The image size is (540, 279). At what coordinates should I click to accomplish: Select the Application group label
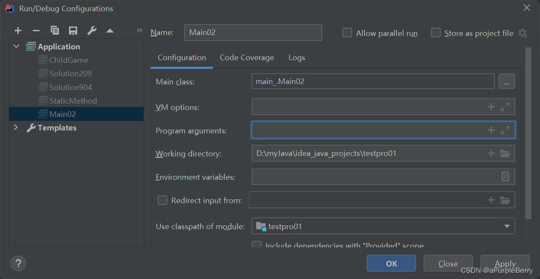click(x=59, y=47)
